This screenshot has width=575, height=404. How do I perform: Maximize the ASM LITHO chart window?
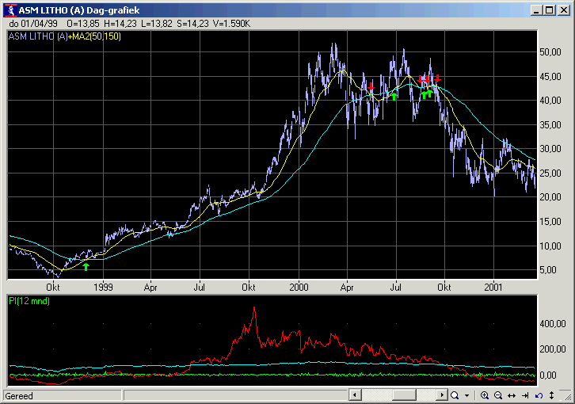[550, 10]
